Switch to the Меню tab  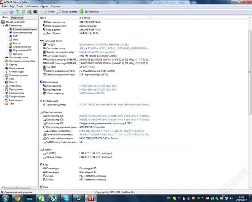tap(5, 17)
